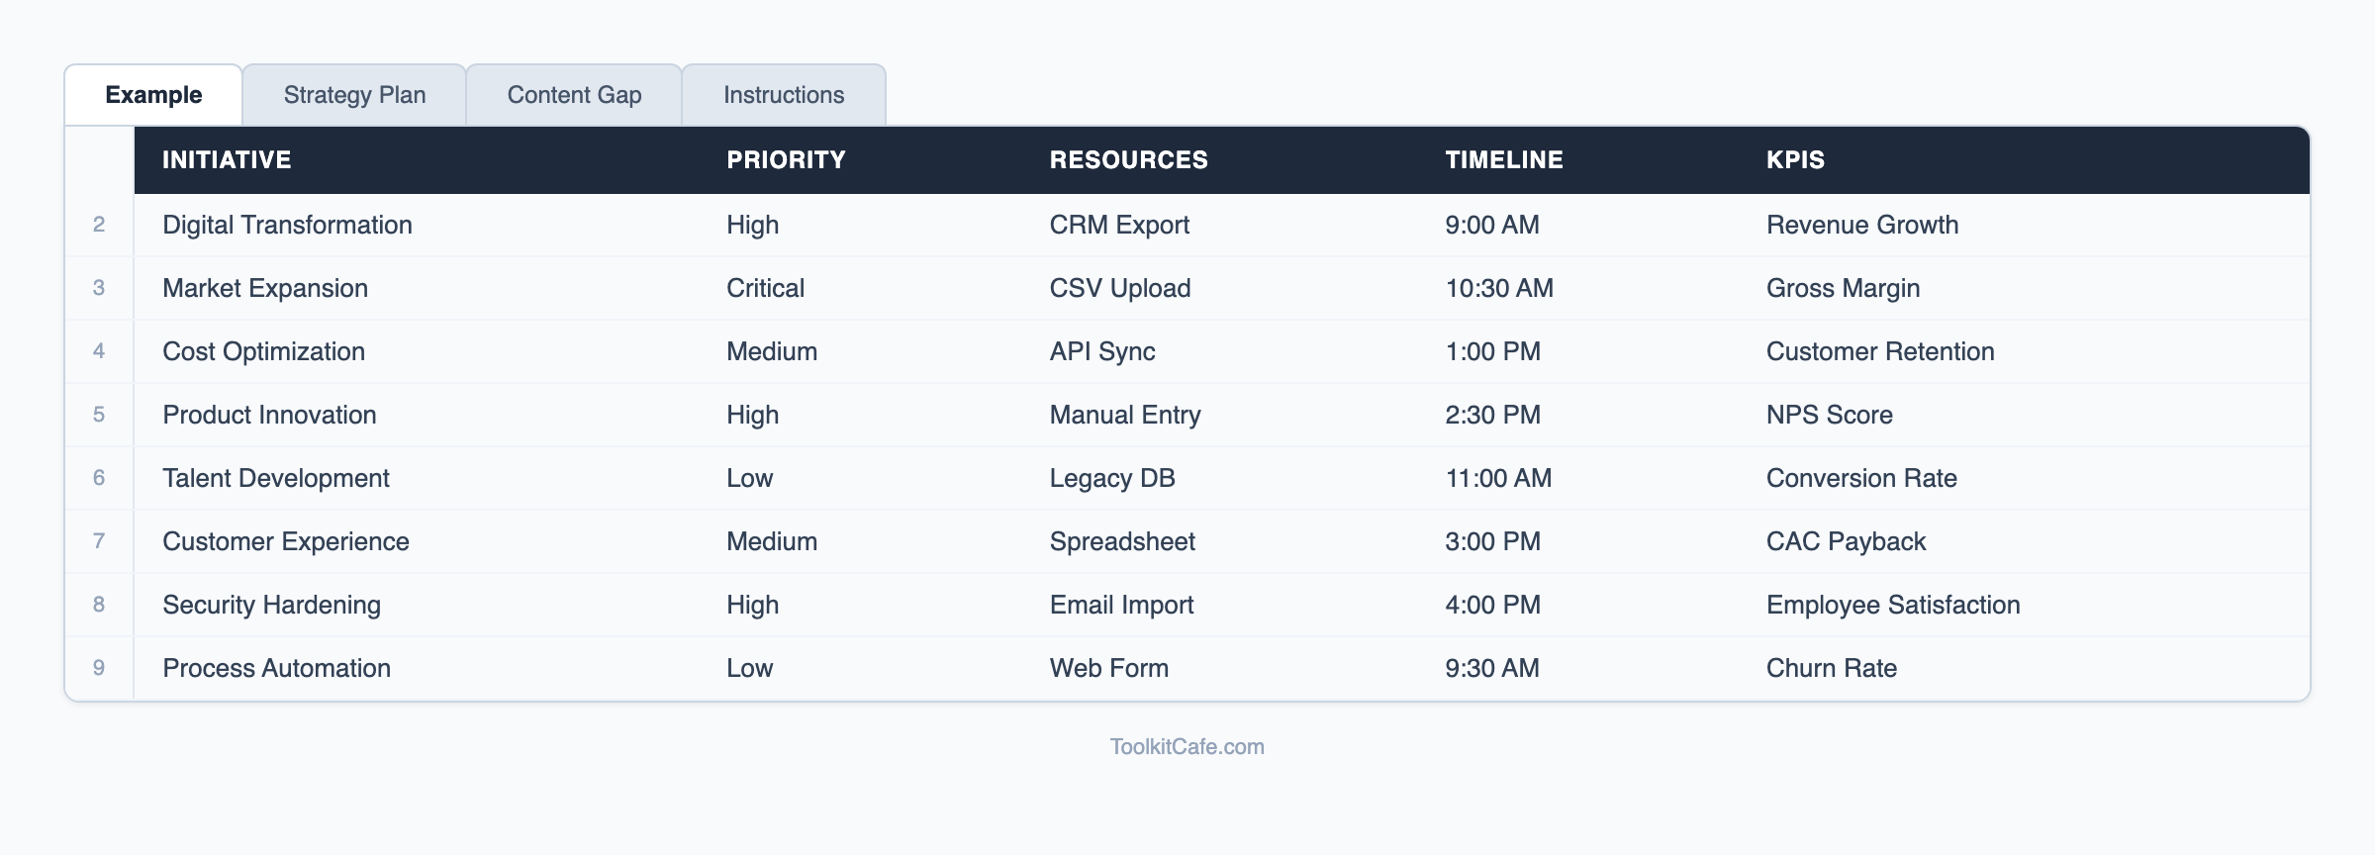Select row number 2
Screen dimensions: 2375x855
[x=99, y=225]
